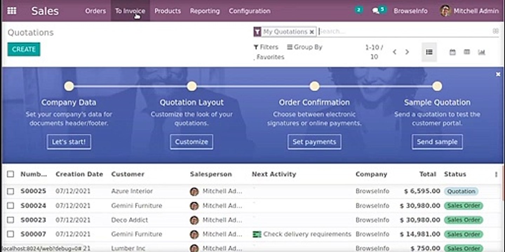This screenshot has height=252, width=505.
Task: Switch to graph view
Action: [x=482, y=52]
